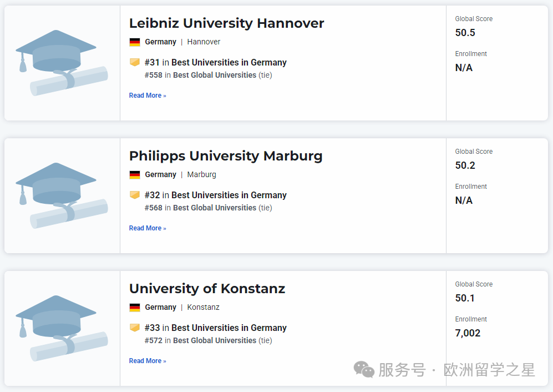Click graduation cap image for University of Konstanz

click(x=62, y=328)
